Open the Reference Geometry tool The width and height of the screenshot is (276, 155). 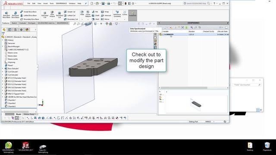click(x=117, y=14)
